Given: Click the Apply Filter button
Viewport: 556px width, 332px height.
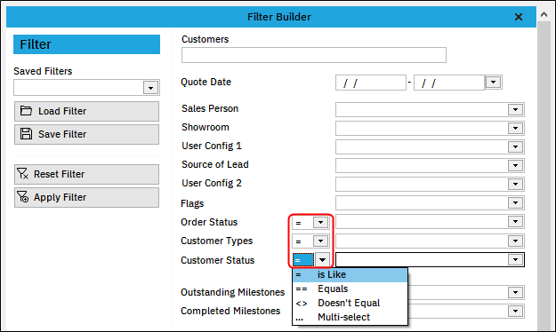Looking at the screenshot, I should 86,197.
